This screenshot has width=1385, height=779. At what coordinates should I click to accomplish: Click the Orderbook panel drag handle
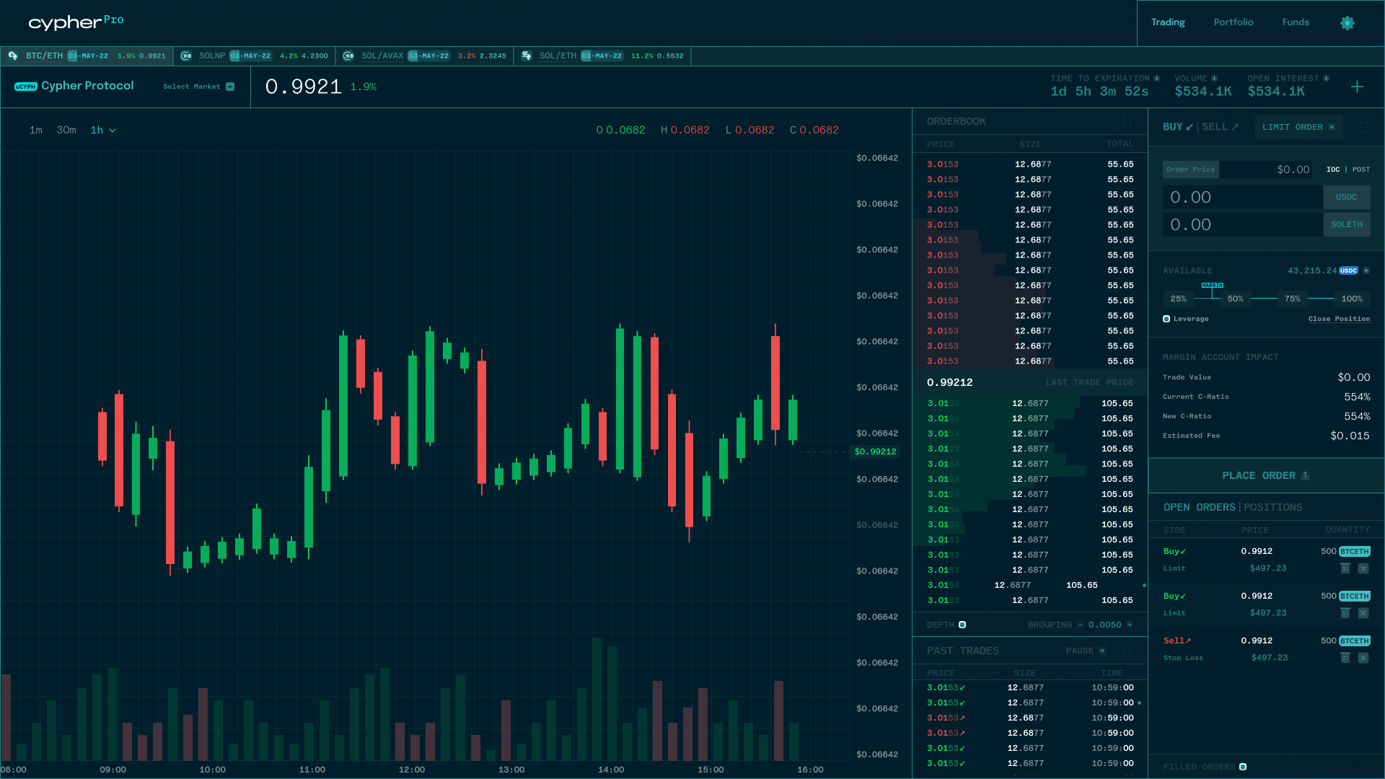point(1127,121)
